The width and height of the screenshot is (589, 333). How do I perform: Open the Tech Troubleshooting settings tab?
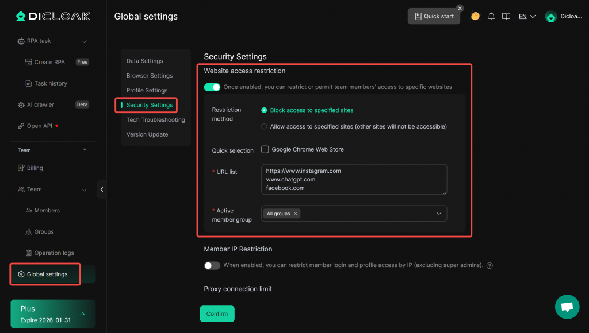click(x=155, y=120)
